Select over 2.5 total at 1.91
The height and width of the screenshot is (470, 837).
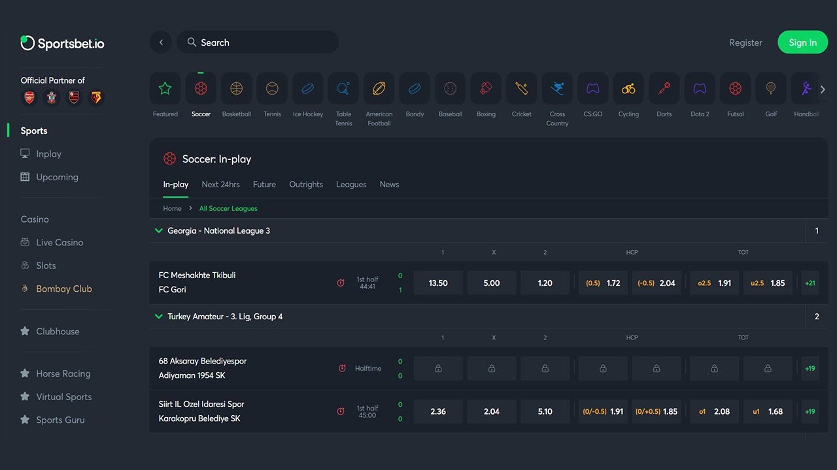[x=715, y=283]
